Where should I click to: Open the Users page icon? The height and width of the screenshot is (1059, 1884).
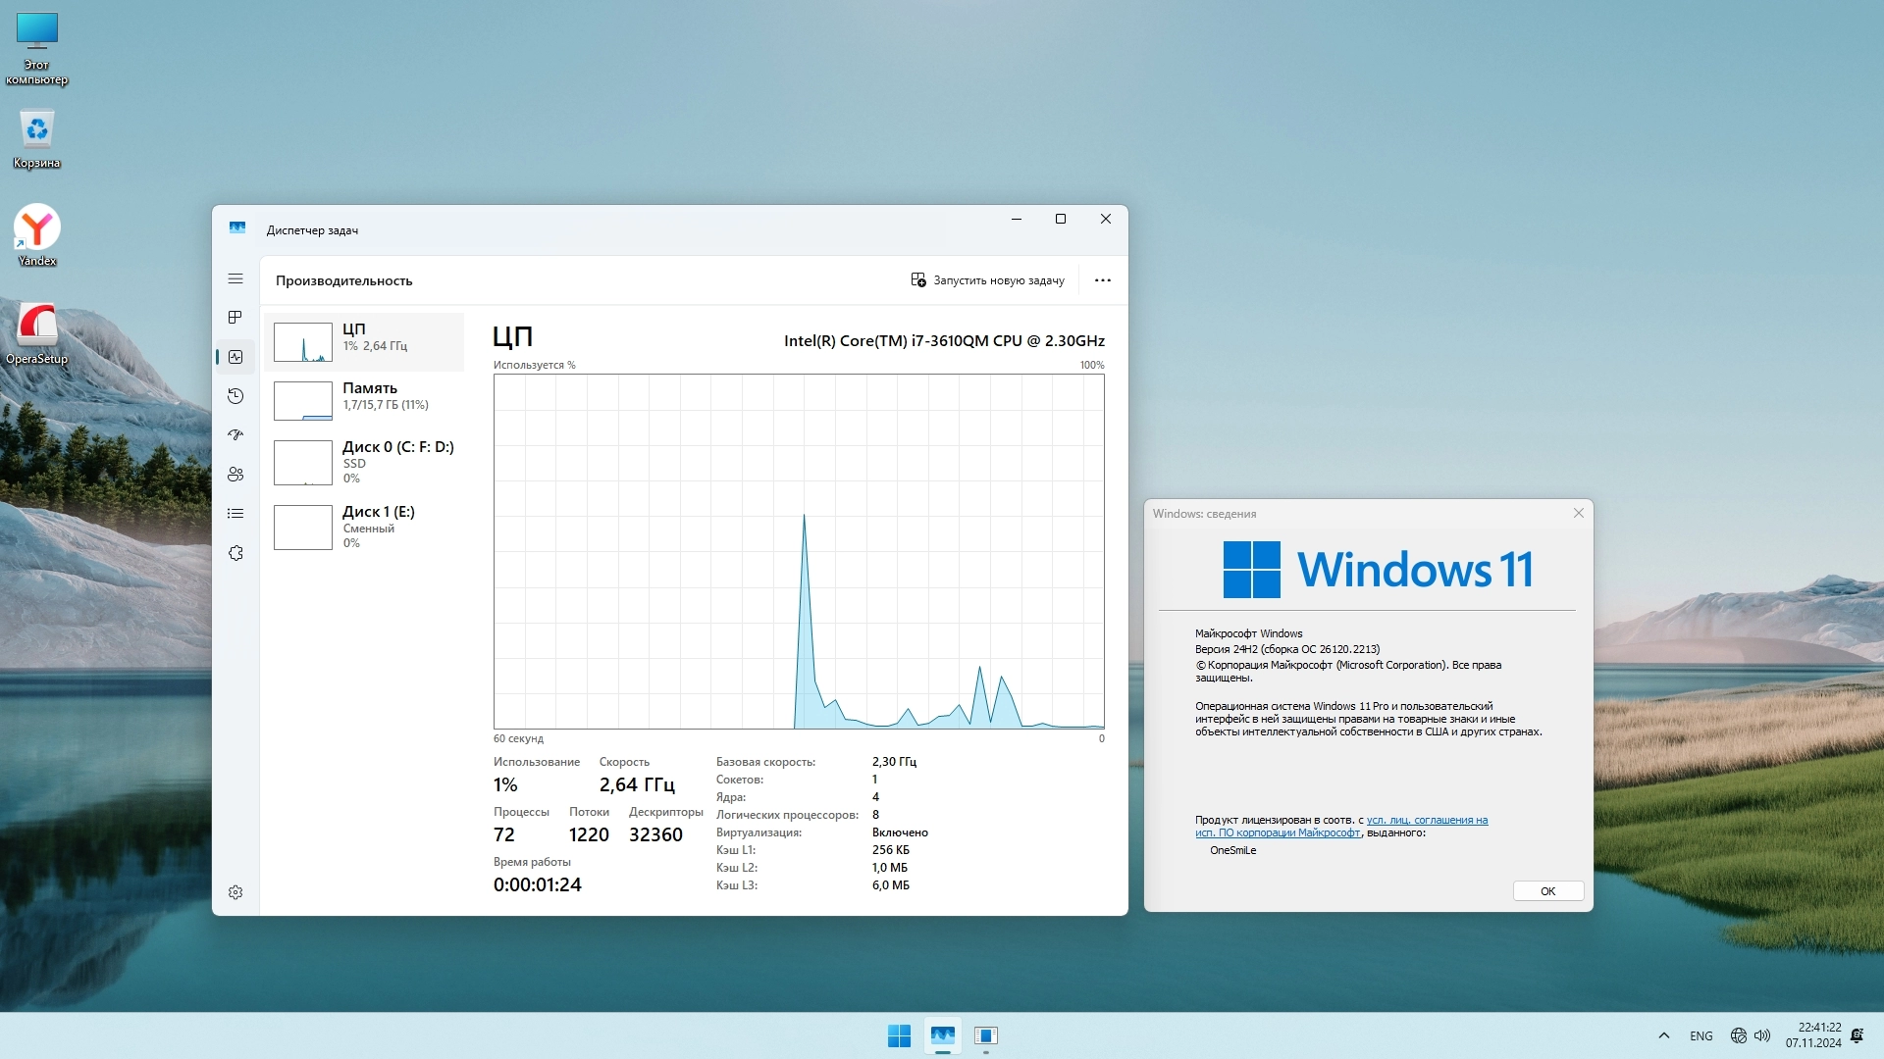point(235,475)
